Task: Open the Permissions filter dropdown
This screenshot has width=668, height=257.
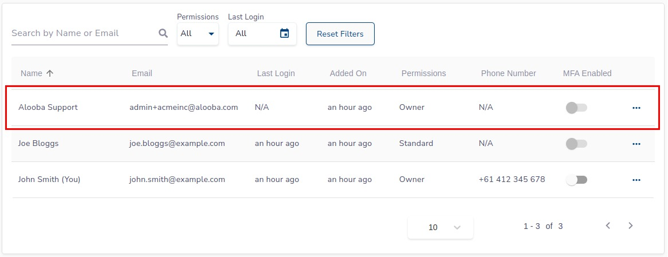Action: [198, 34]
